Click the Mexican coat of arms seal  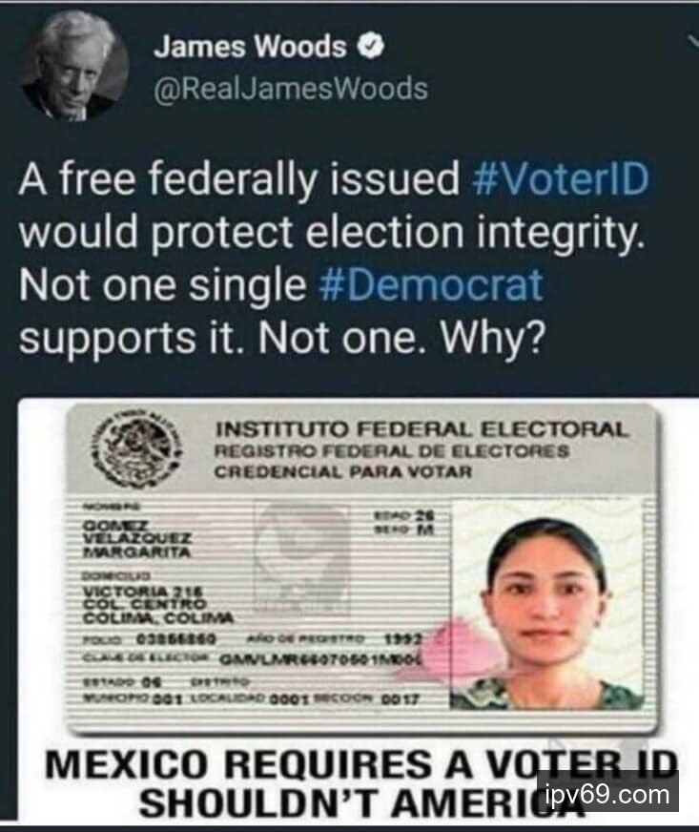pyautogui.click(x=136, y=447)
